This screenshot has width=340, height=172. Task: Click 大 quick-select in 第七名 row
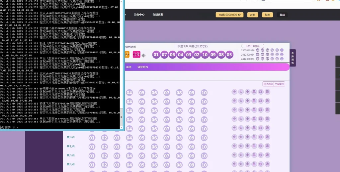(x=241, y=146)
